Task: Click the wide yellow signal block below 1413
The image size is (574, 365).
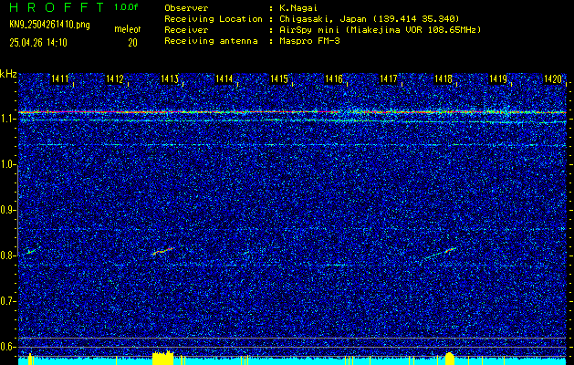Action: tap(163, 358)
